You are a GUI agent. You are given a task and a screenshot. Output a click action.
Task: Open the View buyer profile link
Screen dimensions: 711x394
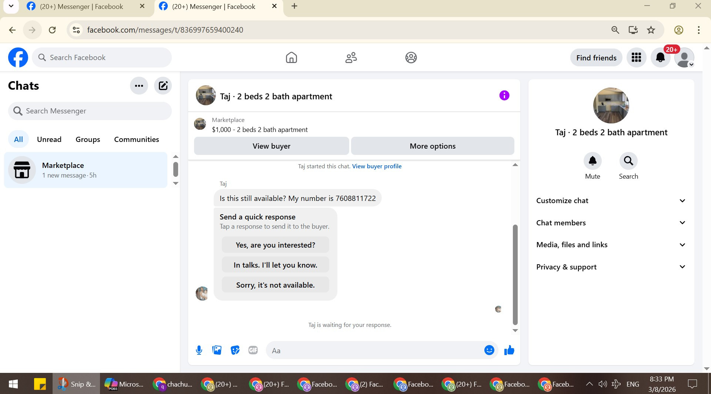pos(377,166)
